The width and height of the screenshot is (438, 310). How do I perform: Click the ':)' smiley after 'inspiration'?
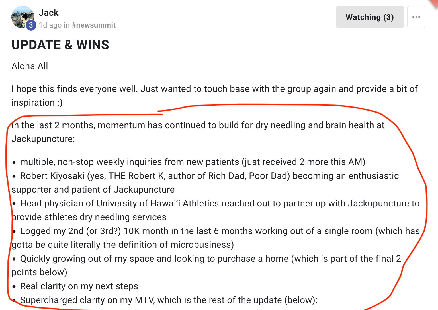pyautogui.click(x=60, y=102)
